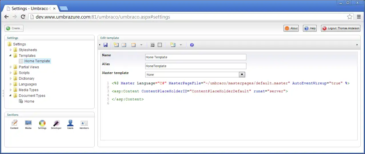Collapse the Templates tree node
The height and width of the screenshot is (154, 365).
point(11,56)
